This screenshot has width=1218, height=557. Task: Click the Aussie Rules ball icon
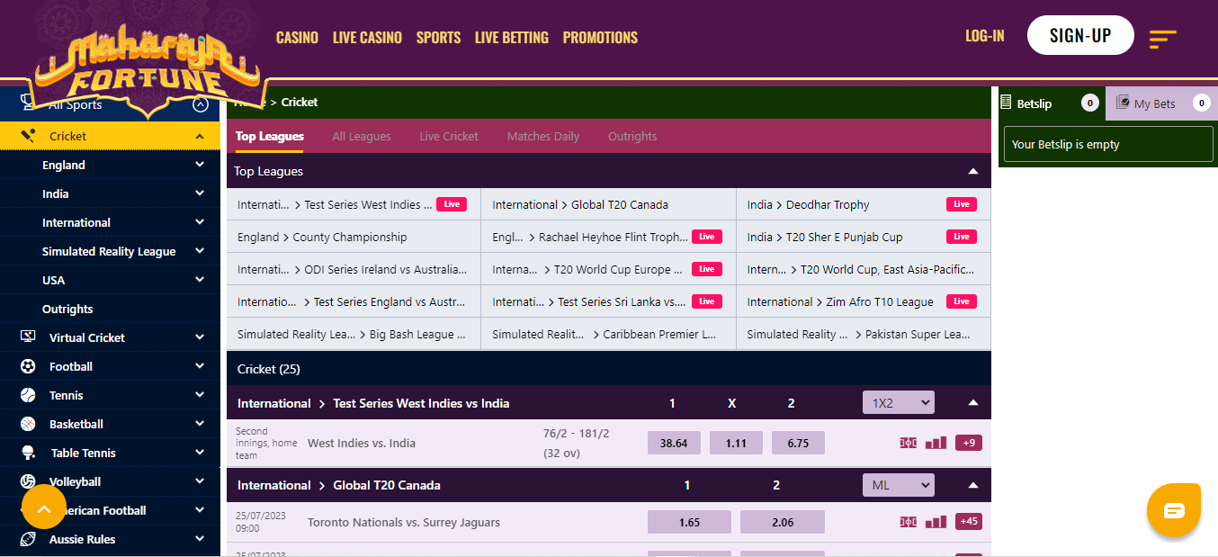28,539
